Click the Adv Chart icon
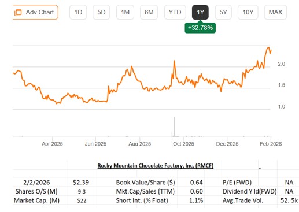This screenshot has height=212, width=299. pyautogui.click(x=18, y=13)
